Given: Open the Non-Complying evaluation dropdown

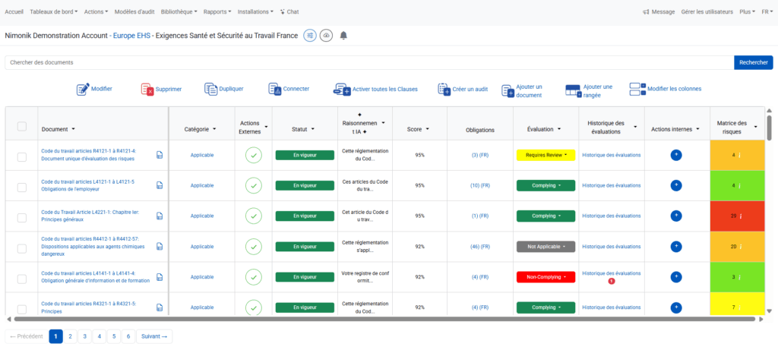Looking at the screenshot, I should pos(546,277).
